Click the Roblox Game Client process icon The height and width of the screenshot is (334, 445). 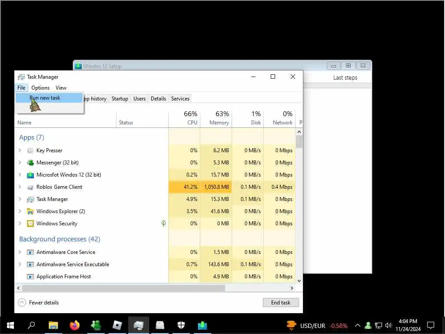pos(30,187)
